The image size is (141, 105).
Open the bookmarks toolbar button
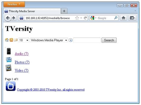pos(132,18)
